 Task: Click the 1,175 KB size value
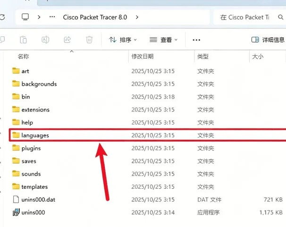(x=271, y=212)
